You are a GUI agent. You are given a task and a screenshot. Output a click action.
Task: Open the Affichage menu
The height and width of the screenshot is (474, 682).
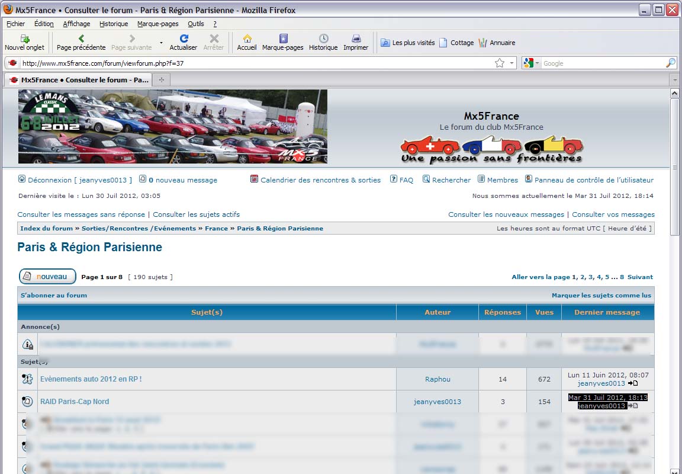(x=76, y=24)
